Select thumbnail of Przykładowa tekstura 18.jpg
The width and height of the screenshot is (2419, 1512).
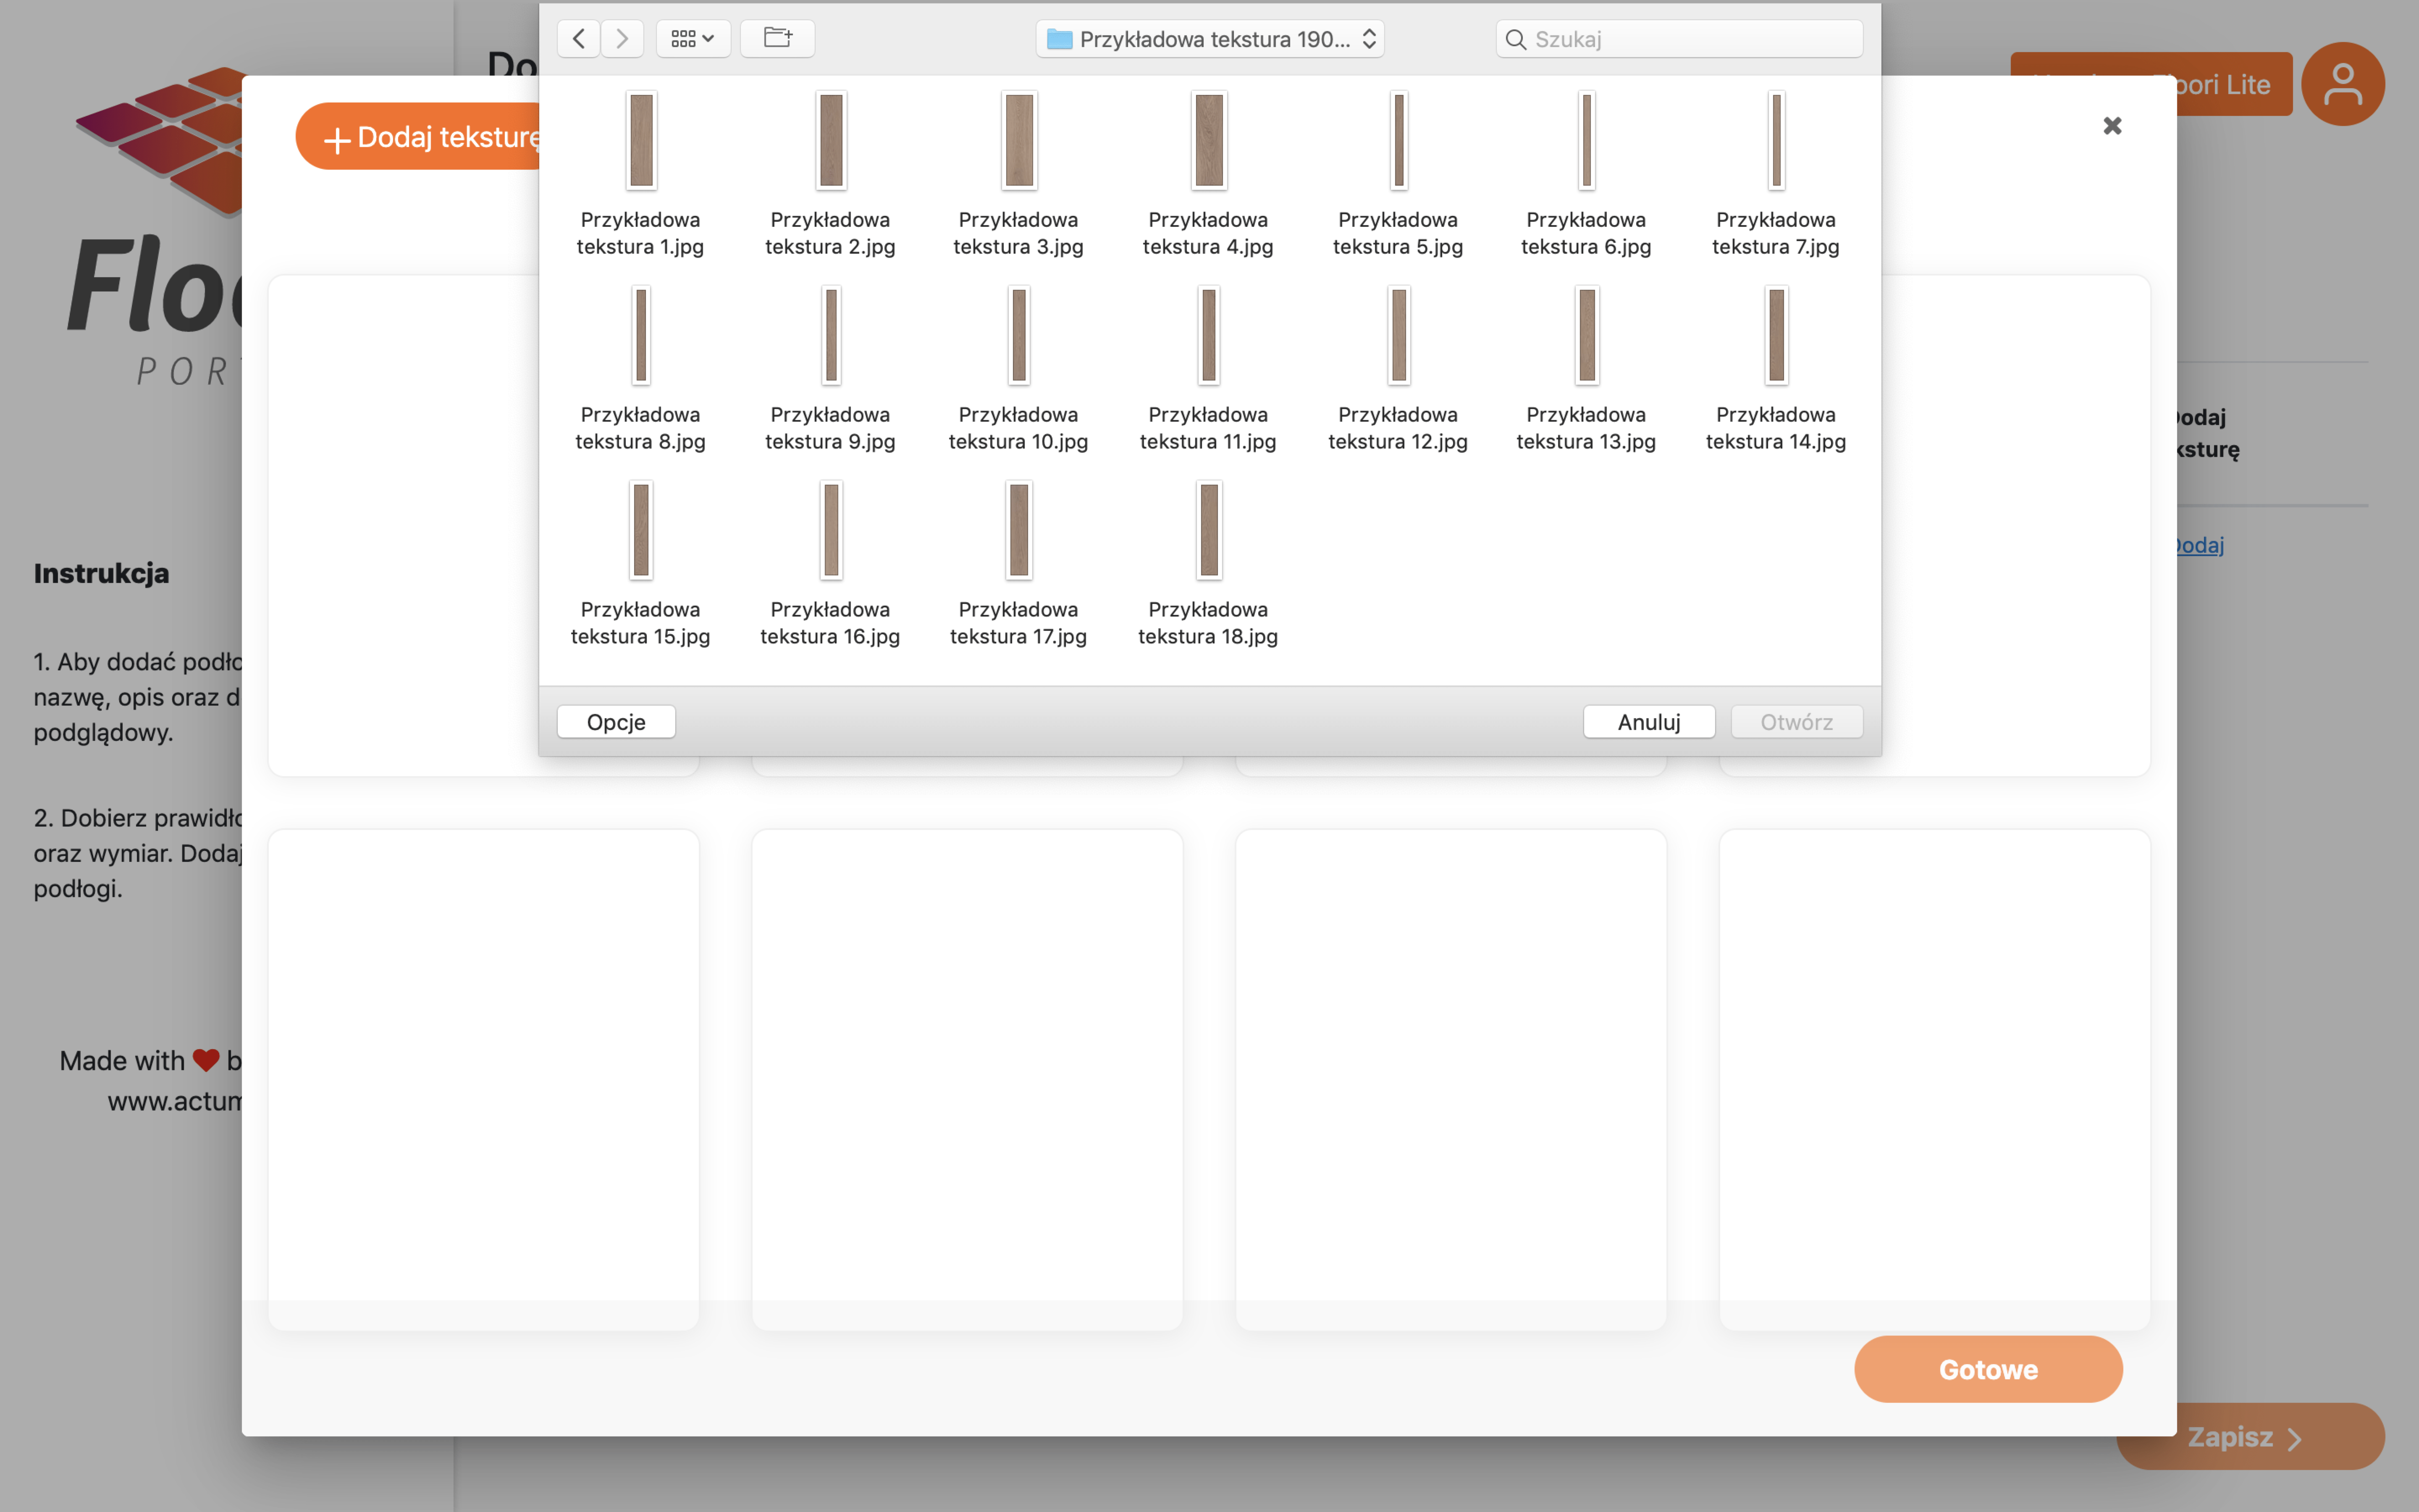1209,530
